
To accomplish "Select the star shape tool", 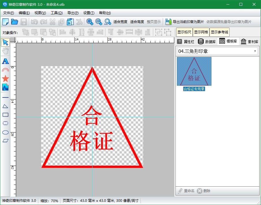I will coord(5,78).
